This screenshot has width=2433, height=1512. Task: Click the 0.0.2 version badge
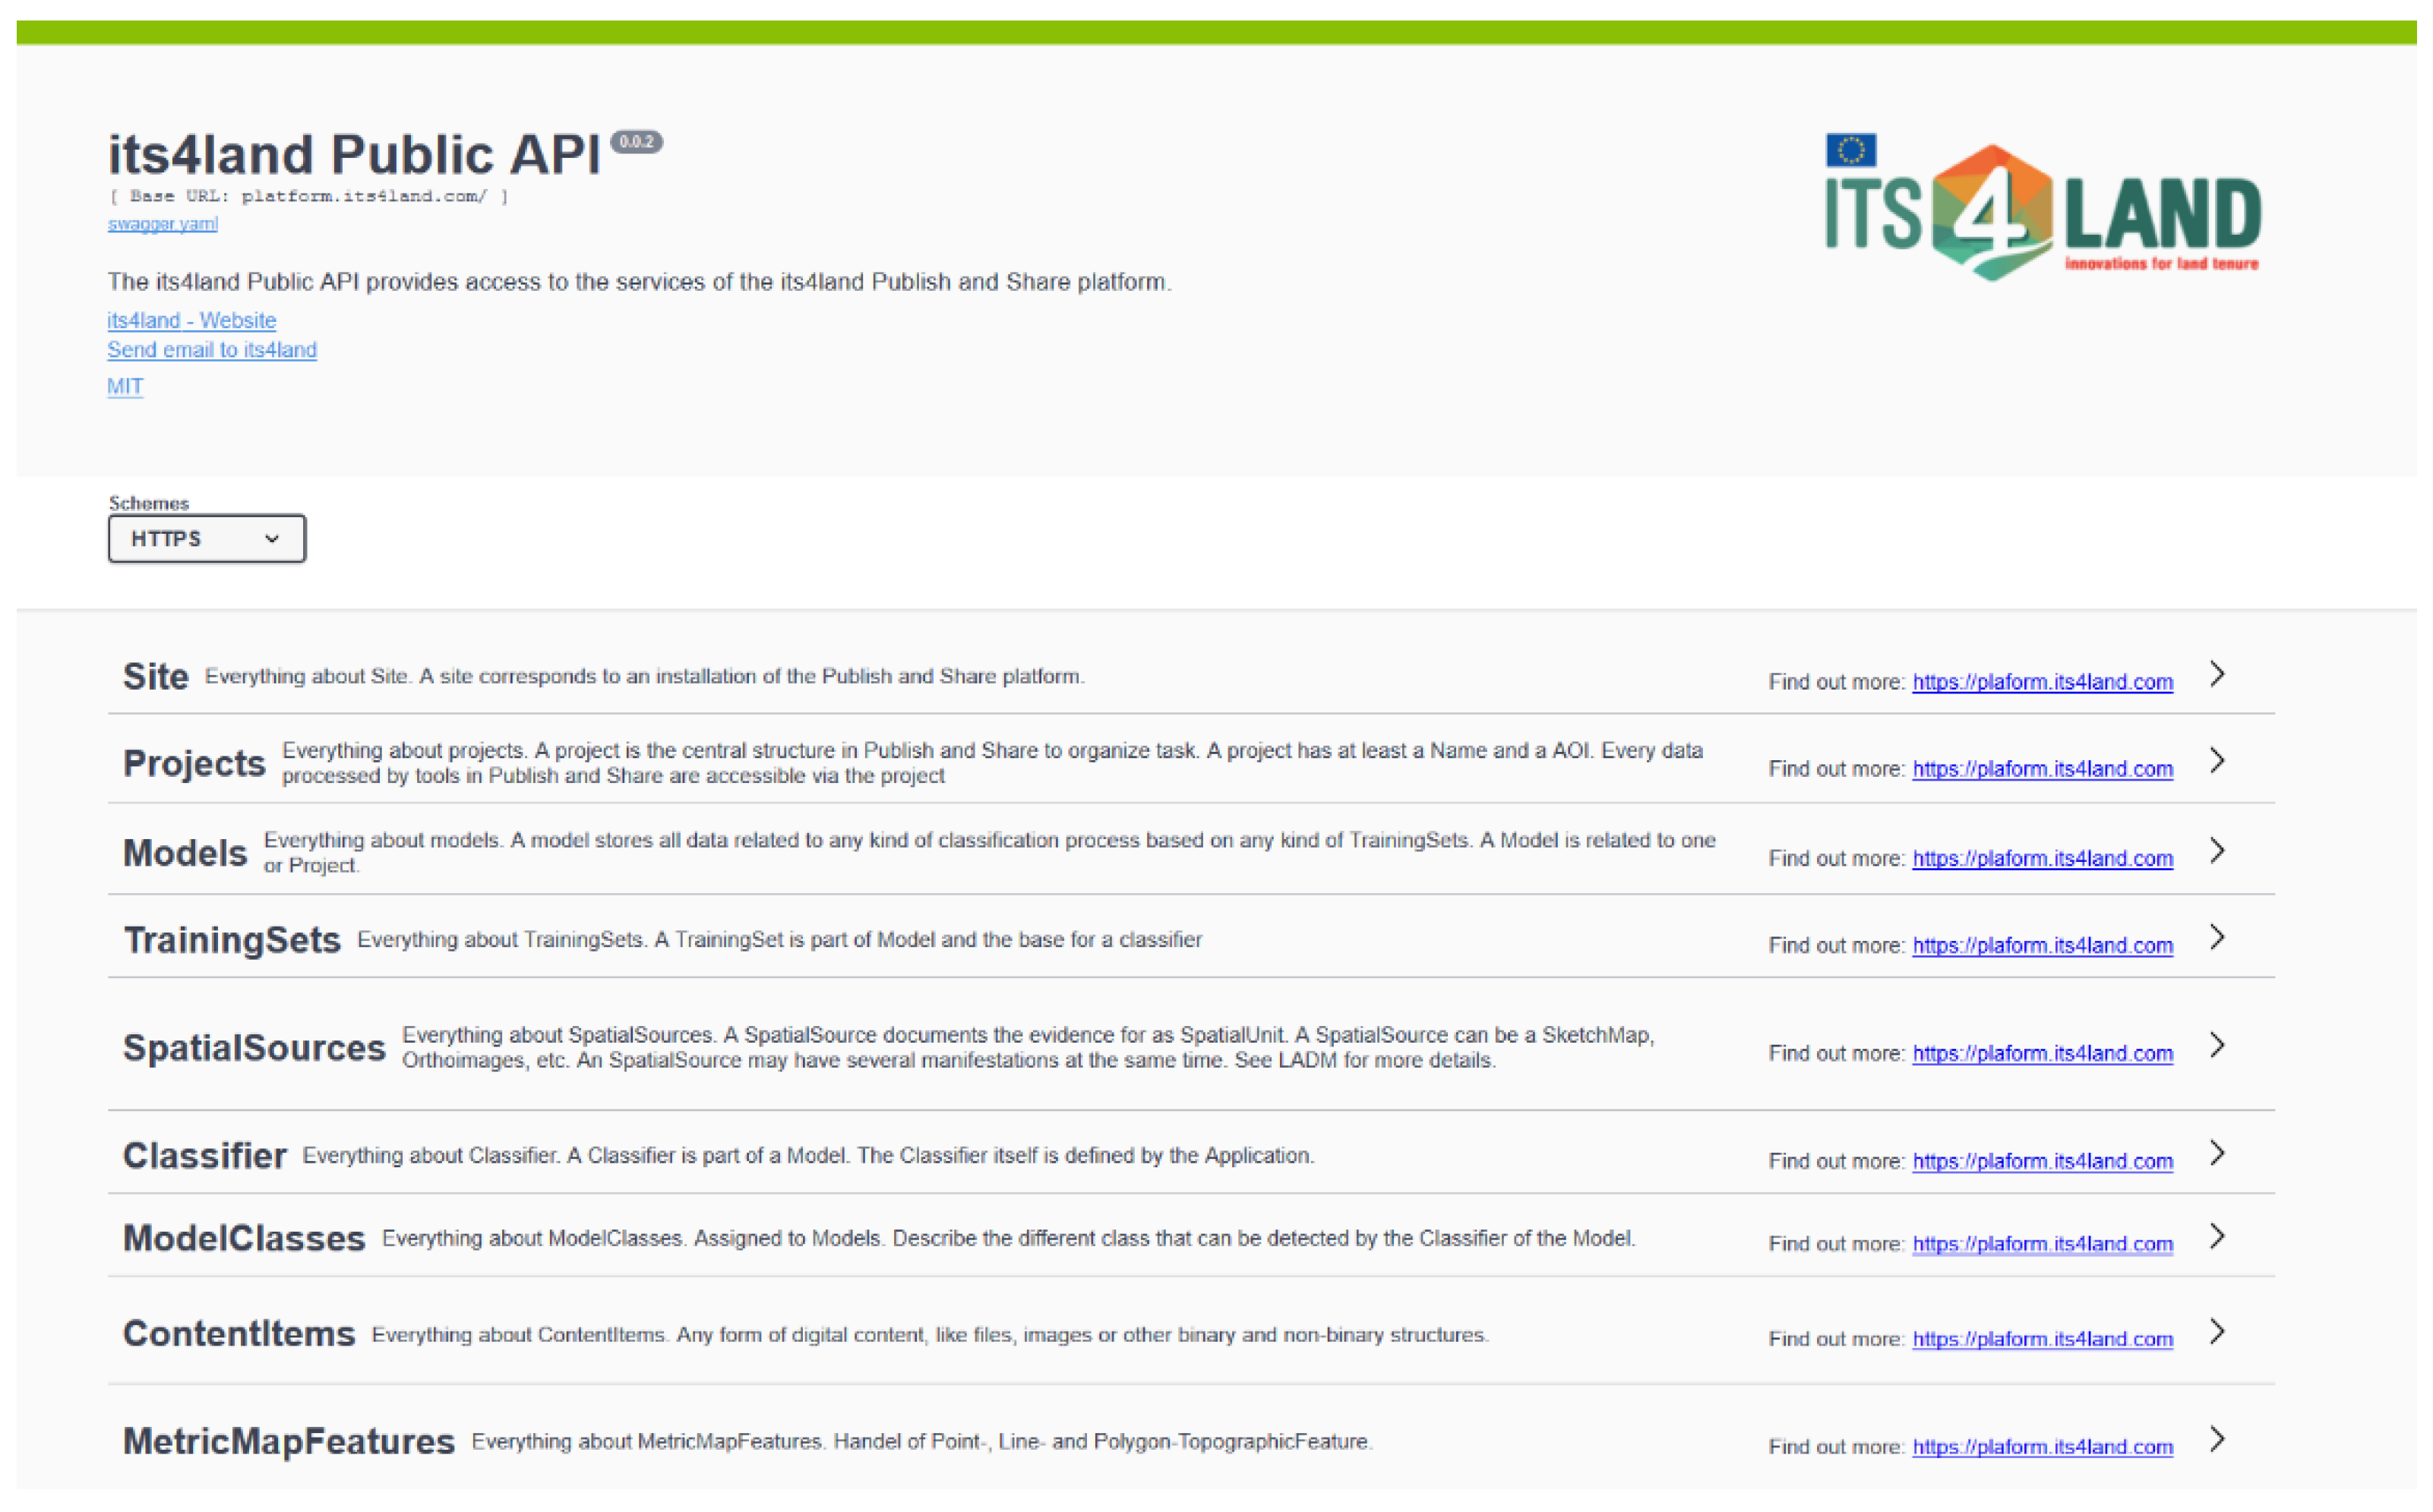(636, 142)
